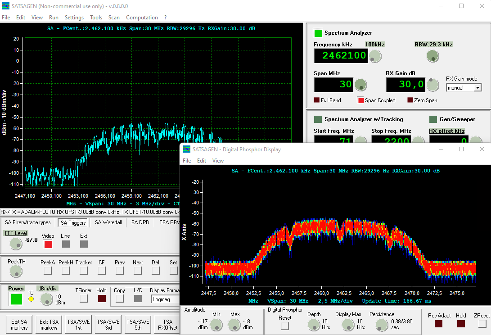Switch to SA DPD tab

tap(140, 222)
